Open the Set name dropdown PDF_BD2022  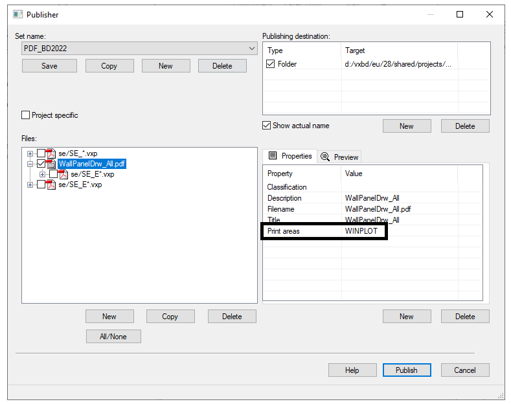pyautogui.click(x=252, y=49)
